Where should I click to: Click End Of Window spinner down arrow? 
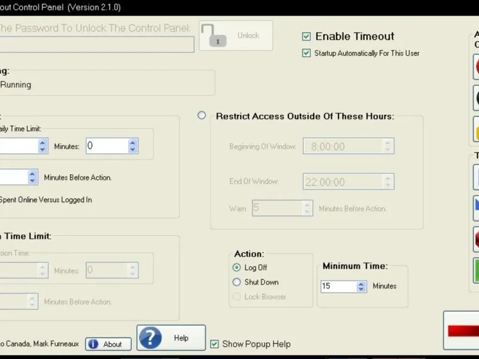pos(387,185)
